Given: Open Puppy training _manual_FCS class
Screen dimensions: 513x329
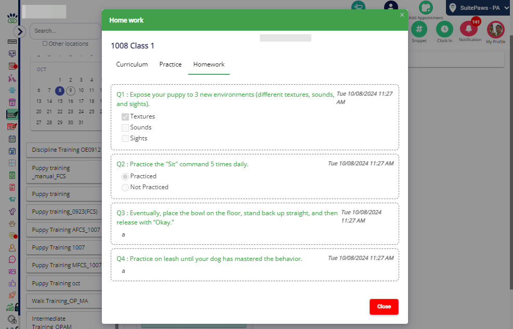Looking at the screenshot, I should pos(64,172).
